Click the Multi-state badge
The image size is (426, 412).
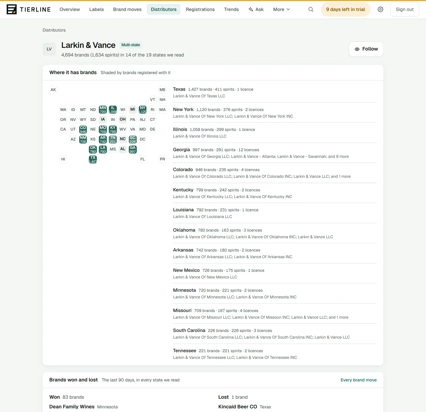point(130,45)
